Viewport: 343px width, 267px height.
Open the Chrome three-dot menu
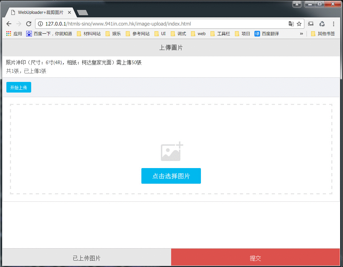click(x=334, y=24)
